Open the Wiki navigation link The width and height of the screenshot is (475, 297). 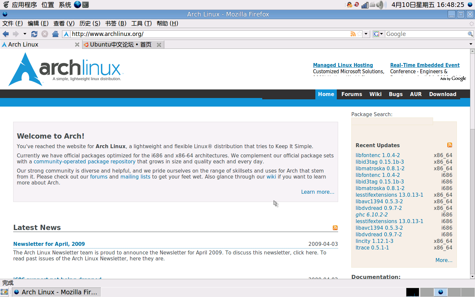[x=375, y=94]
